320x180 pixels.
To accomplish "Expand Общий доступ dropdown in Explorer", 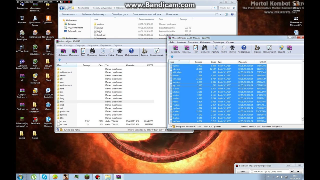I will (x=120, y=14).
